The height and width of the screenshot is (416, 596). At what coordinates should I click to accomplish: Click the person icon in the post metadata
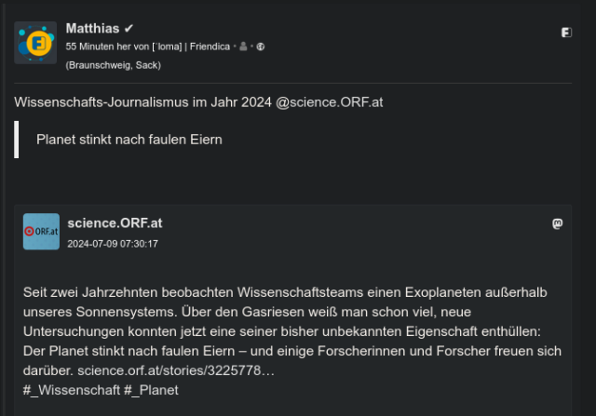pos(244,47)
